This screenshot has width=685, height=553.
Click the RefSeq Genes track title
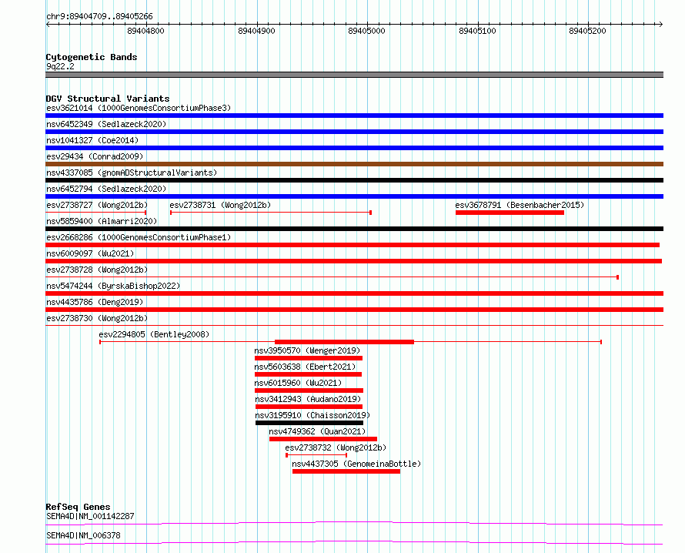(78, 507)
